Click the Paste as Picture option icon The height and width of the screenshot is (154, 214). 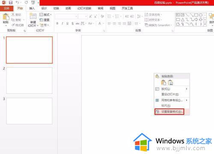pos(170,83)
